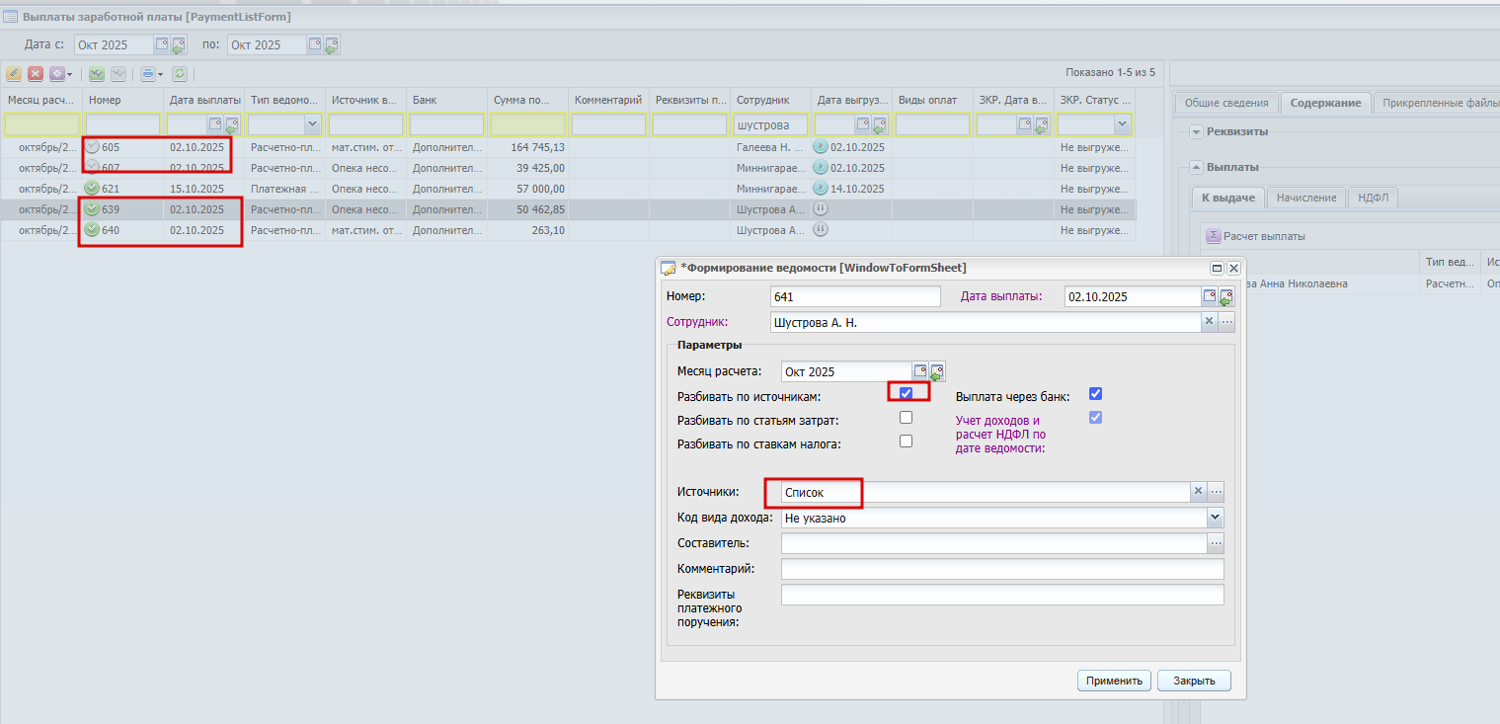
Task: Open 'Код вида дохода' dropdown
Action: [1215, 517]
